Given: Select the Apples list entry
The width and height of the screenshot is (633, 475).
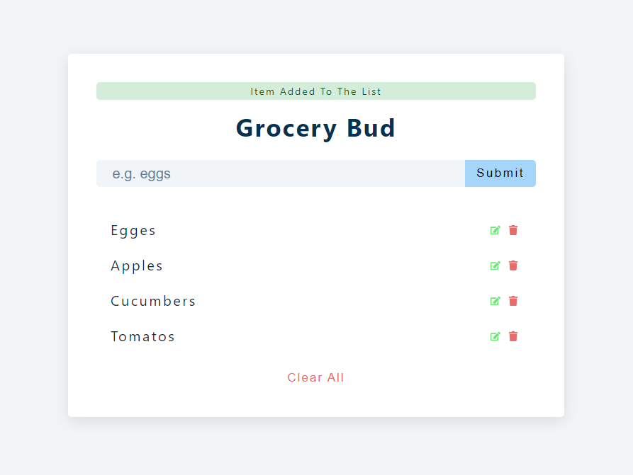Looking at the screenshot, I should (x=137, y=265).
